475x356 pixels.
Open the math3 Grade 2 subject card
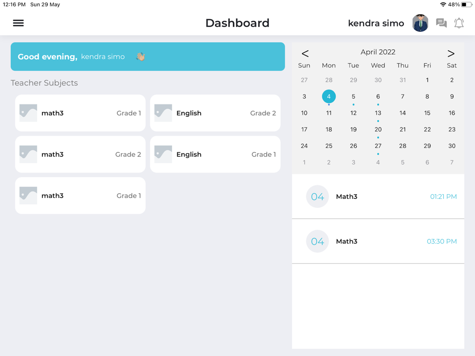coord(80,154)
